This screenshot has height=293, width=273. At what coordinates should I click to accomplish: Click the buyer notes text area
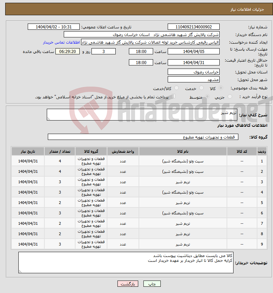tap(126, 263)
